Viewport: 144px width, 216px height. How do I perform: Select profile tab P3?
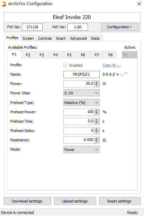(x=42, y=55)
